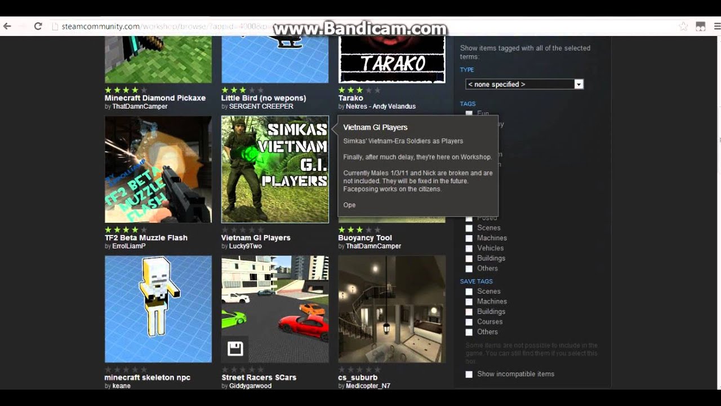Image resolution: width=721 pixels, height=406 pixels.
Task: Click the save floppy icon on Street Racers
Action: (x=235, y=348)
